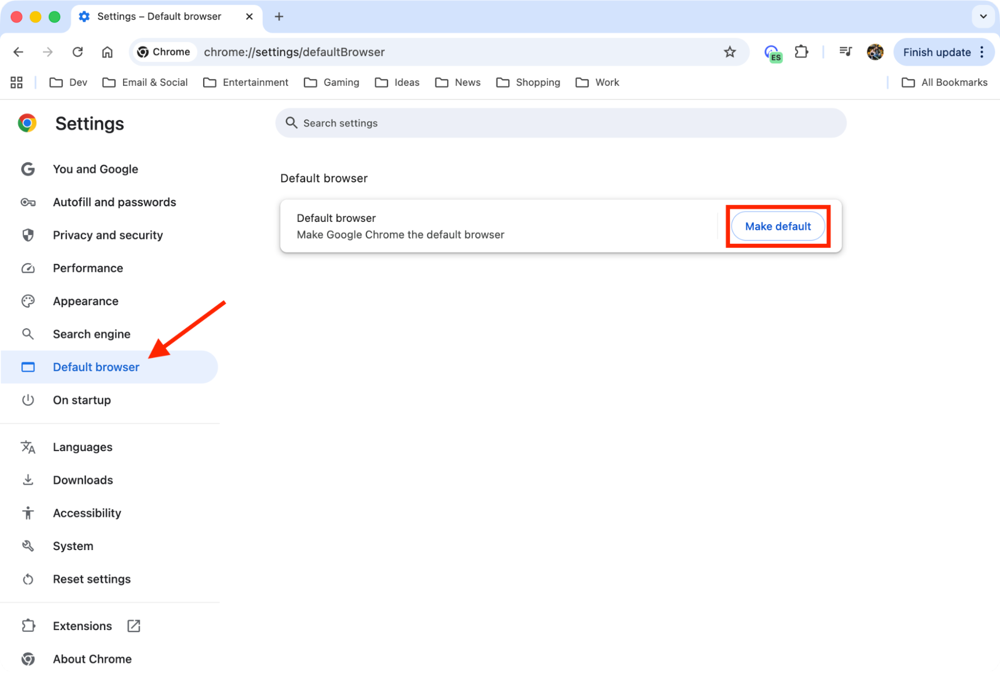Open Extensions via sidebar external link

(133, 626)
